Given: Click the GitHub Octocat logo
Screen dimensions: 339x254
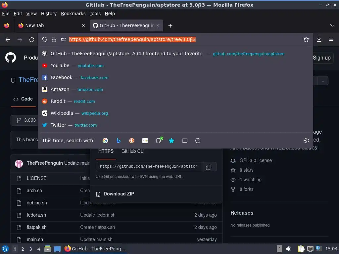Looking at the screenshot, I should coord(10,58).
